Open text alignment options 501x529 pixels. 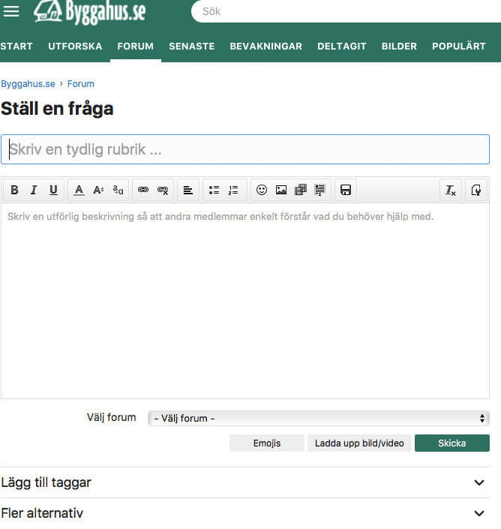[x=188, y=191]
